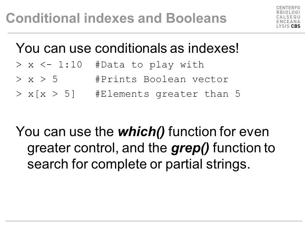
Task: Click the code 'x > 5' expression
Action: [43, 79]
